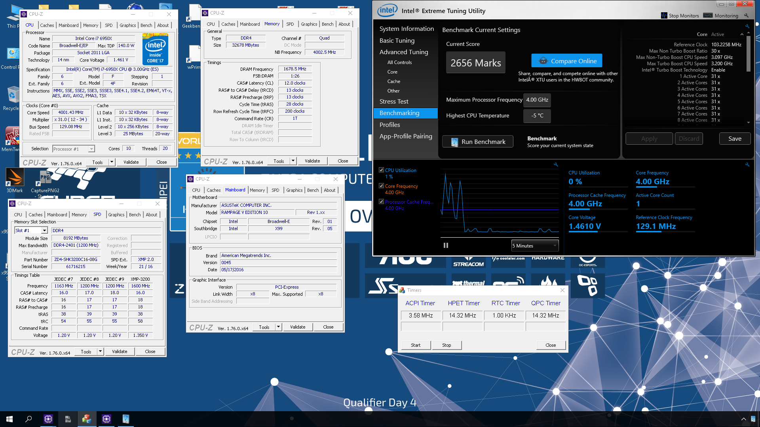Image resolution: width=760 pixels, height=427 pixels.
Task: Open Processor #1 selection dropdown
Action: (x=74, y=149)
